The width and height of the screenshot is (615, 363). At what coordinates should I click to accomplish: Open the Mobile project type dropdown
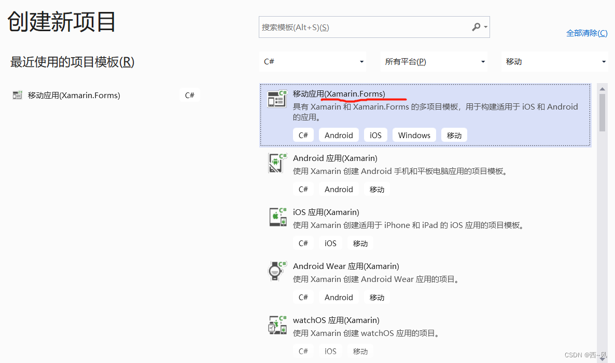pyautogui.click(x=555, y=62)
